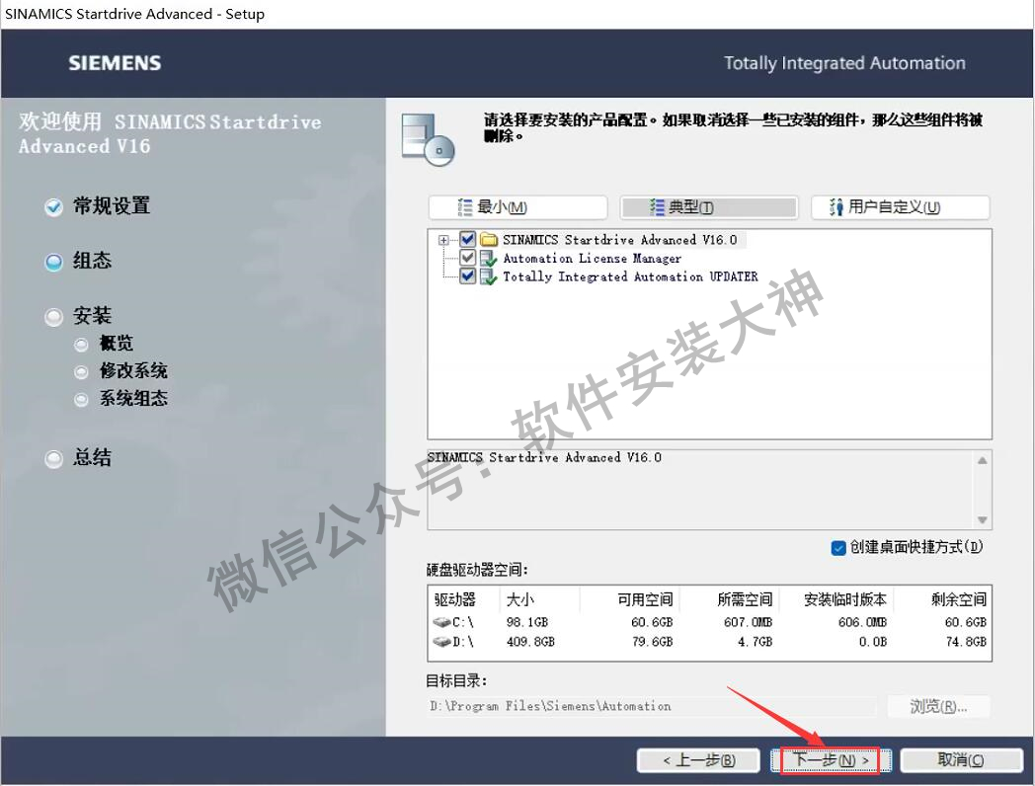Click the 4.7GB required space cell
The height and width of the screenshot is (786, 1035).
click(756, 642)
